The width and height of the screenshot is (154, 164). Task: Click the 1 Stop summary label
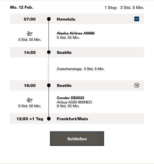[x=111, y=8]
